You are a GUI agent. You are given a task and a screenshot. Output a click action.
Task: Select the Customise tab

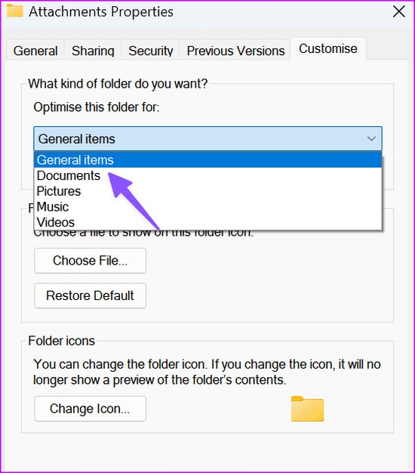[328, 48]
